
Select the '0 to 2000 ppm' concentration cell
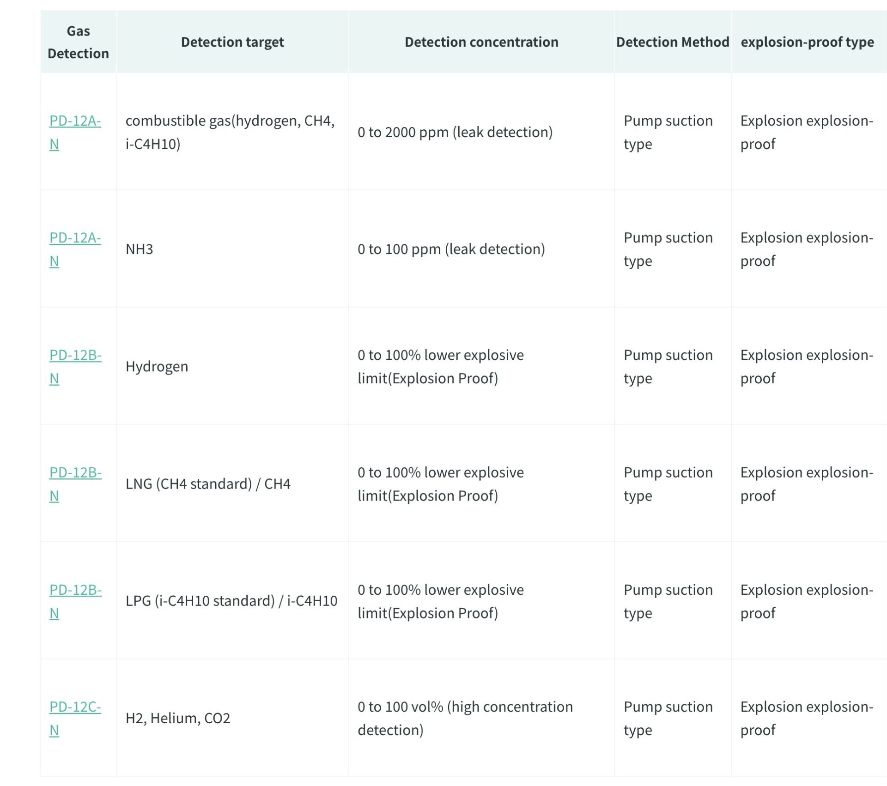(481, 132)
